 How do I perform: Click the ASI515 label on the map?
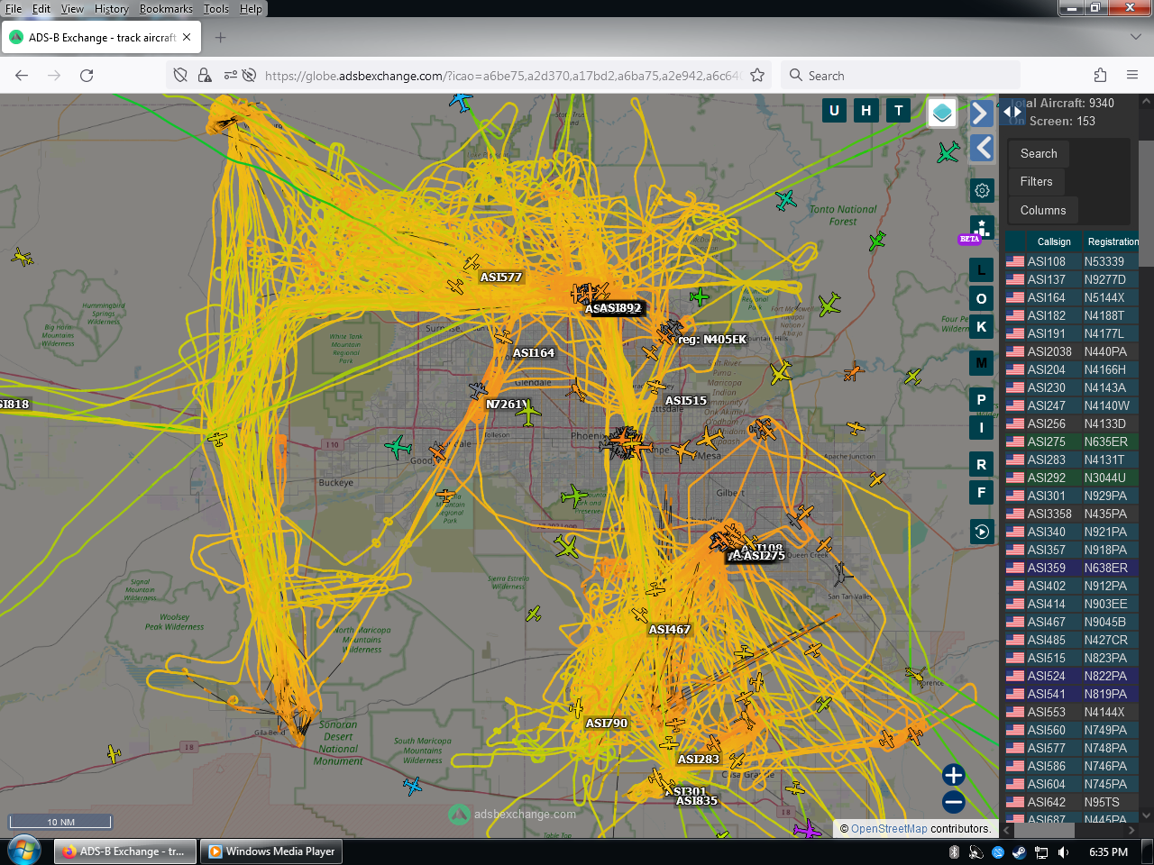[x=686, y=401]
